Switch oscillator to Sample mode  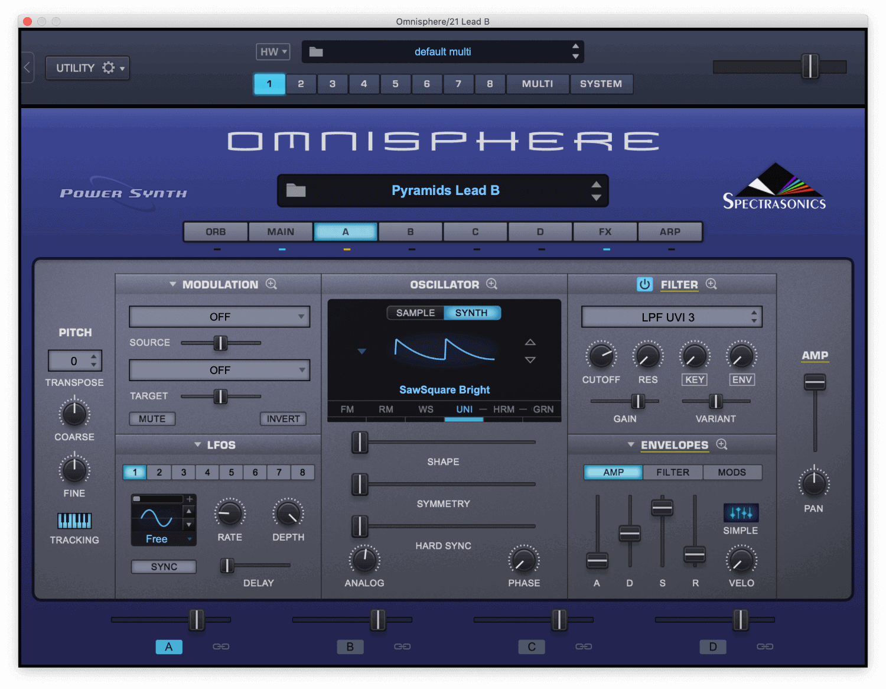coord(415,313)
